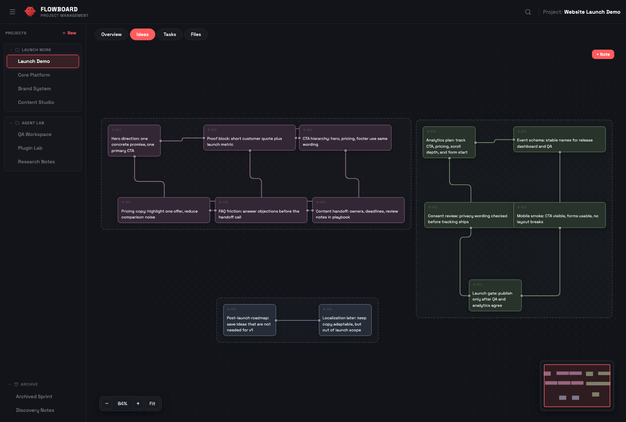The image size is (626, 422).
Task: Select Brand System in sidebar
Action: point(43,89)
